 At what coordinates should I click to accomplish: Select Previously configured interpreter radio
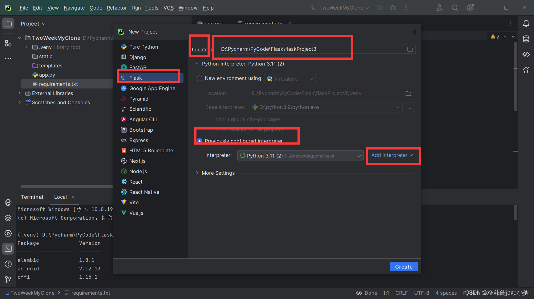click(x=200, y=141)
